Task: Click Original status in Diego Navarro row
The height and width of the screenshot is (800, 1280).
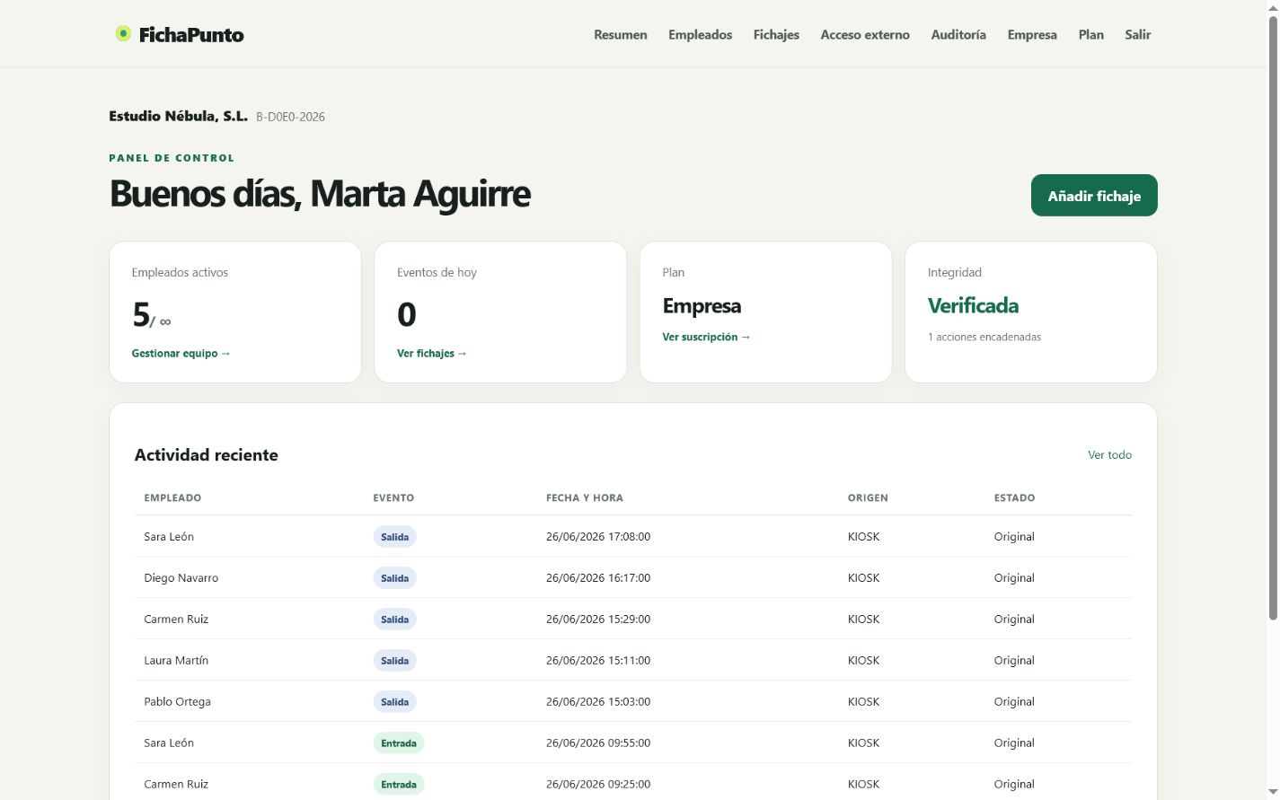Action: (1014, 578)
